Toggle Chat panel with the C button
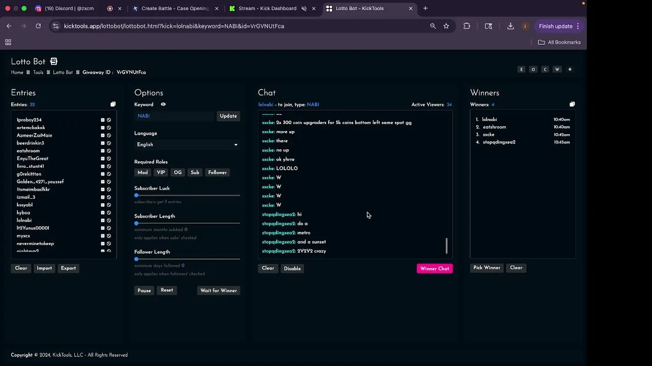652x366 pixels. coord(545,69)
